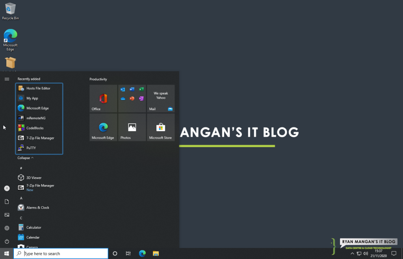Open Microsoft Edge from the taskbar
This screenshot has height=259, width=403.
pos(142,253)
